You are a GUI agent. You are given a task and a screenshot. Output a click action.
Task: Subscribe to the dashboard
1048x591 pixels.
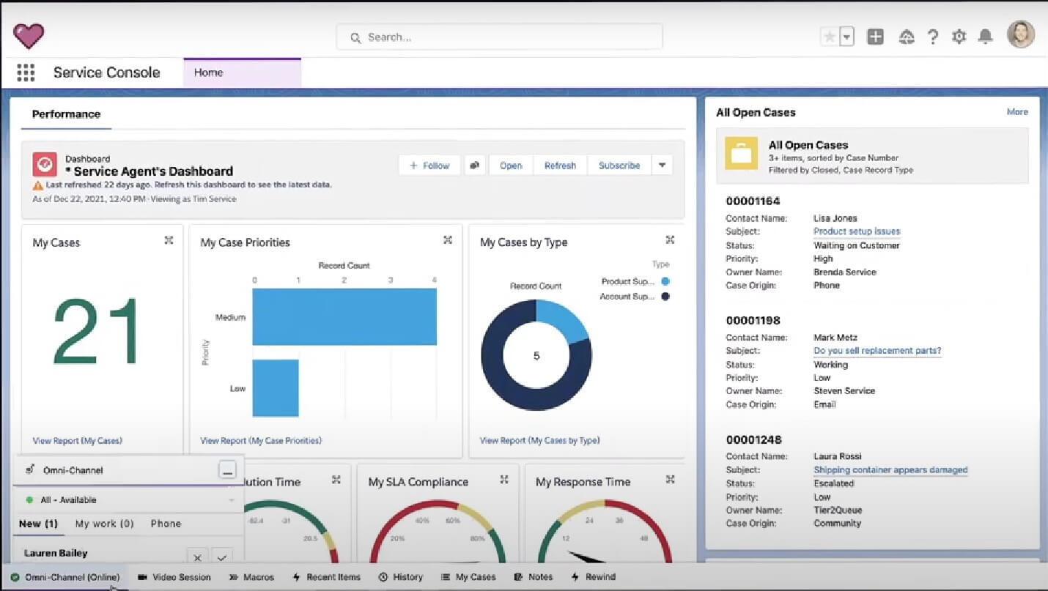click(x=619, y=166)
